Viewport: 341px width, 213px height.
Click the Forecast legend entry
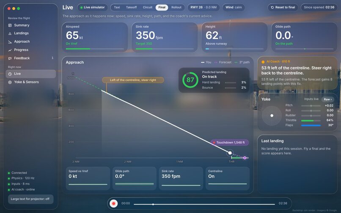(x=223, y=63)
